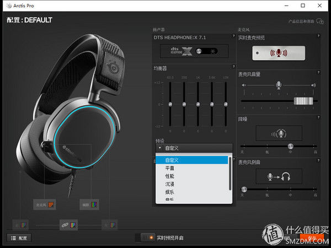Open the 配置 profiles list button
The image size is (331, 248).
19,238
